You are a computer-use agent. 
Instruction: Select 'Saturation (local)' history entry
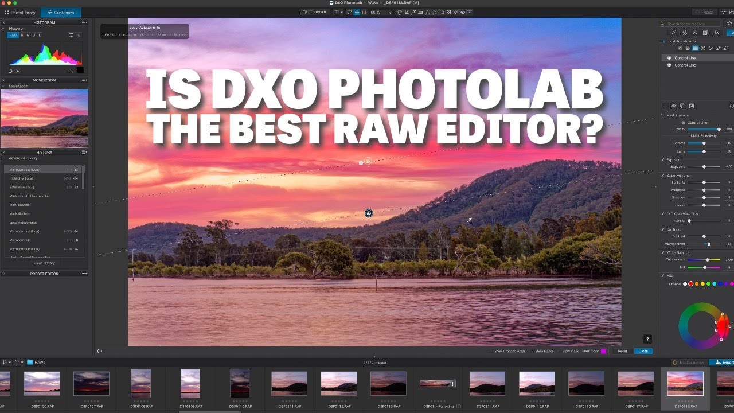coord(45,187)
